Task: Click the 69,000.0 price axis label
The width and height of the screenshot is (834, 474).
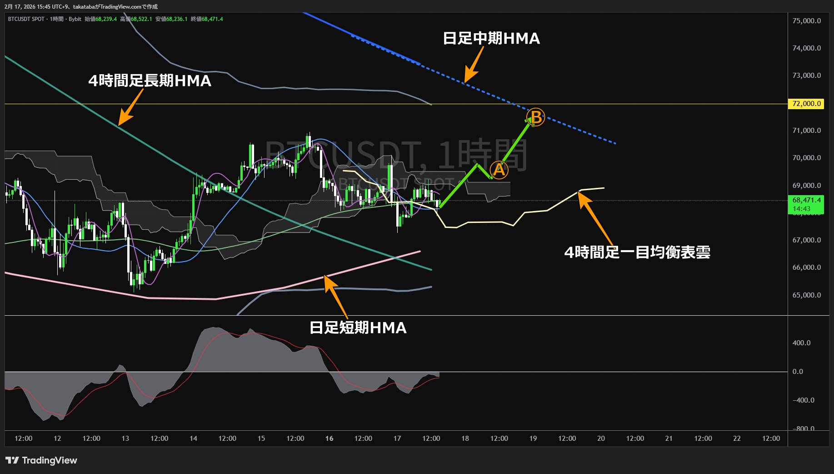Action: [807, 186]
